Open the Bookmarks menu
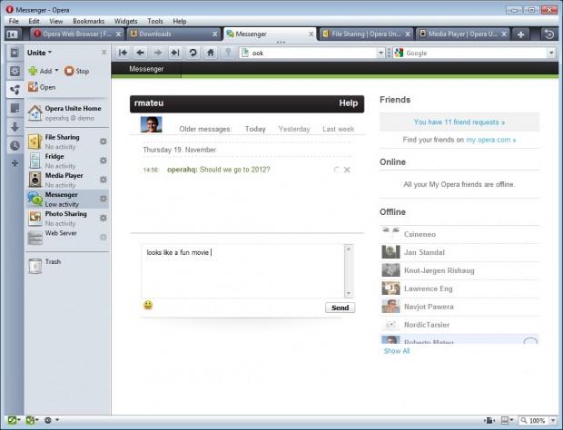Screen dimensions: 563x430 point(88,21)
